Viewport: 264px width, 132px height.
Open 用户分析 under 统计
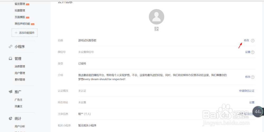pyautogui.click(x=20, y=126)
